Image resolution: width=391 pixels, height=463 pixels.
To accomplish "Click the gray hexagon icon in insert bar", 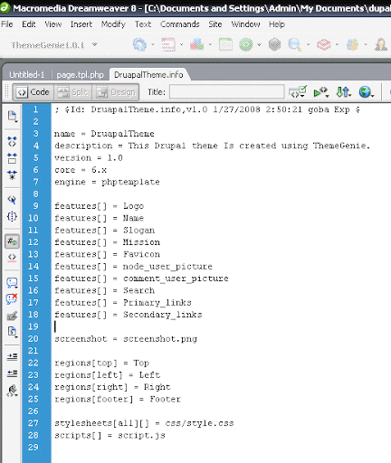I will click(x=274, y=44).
